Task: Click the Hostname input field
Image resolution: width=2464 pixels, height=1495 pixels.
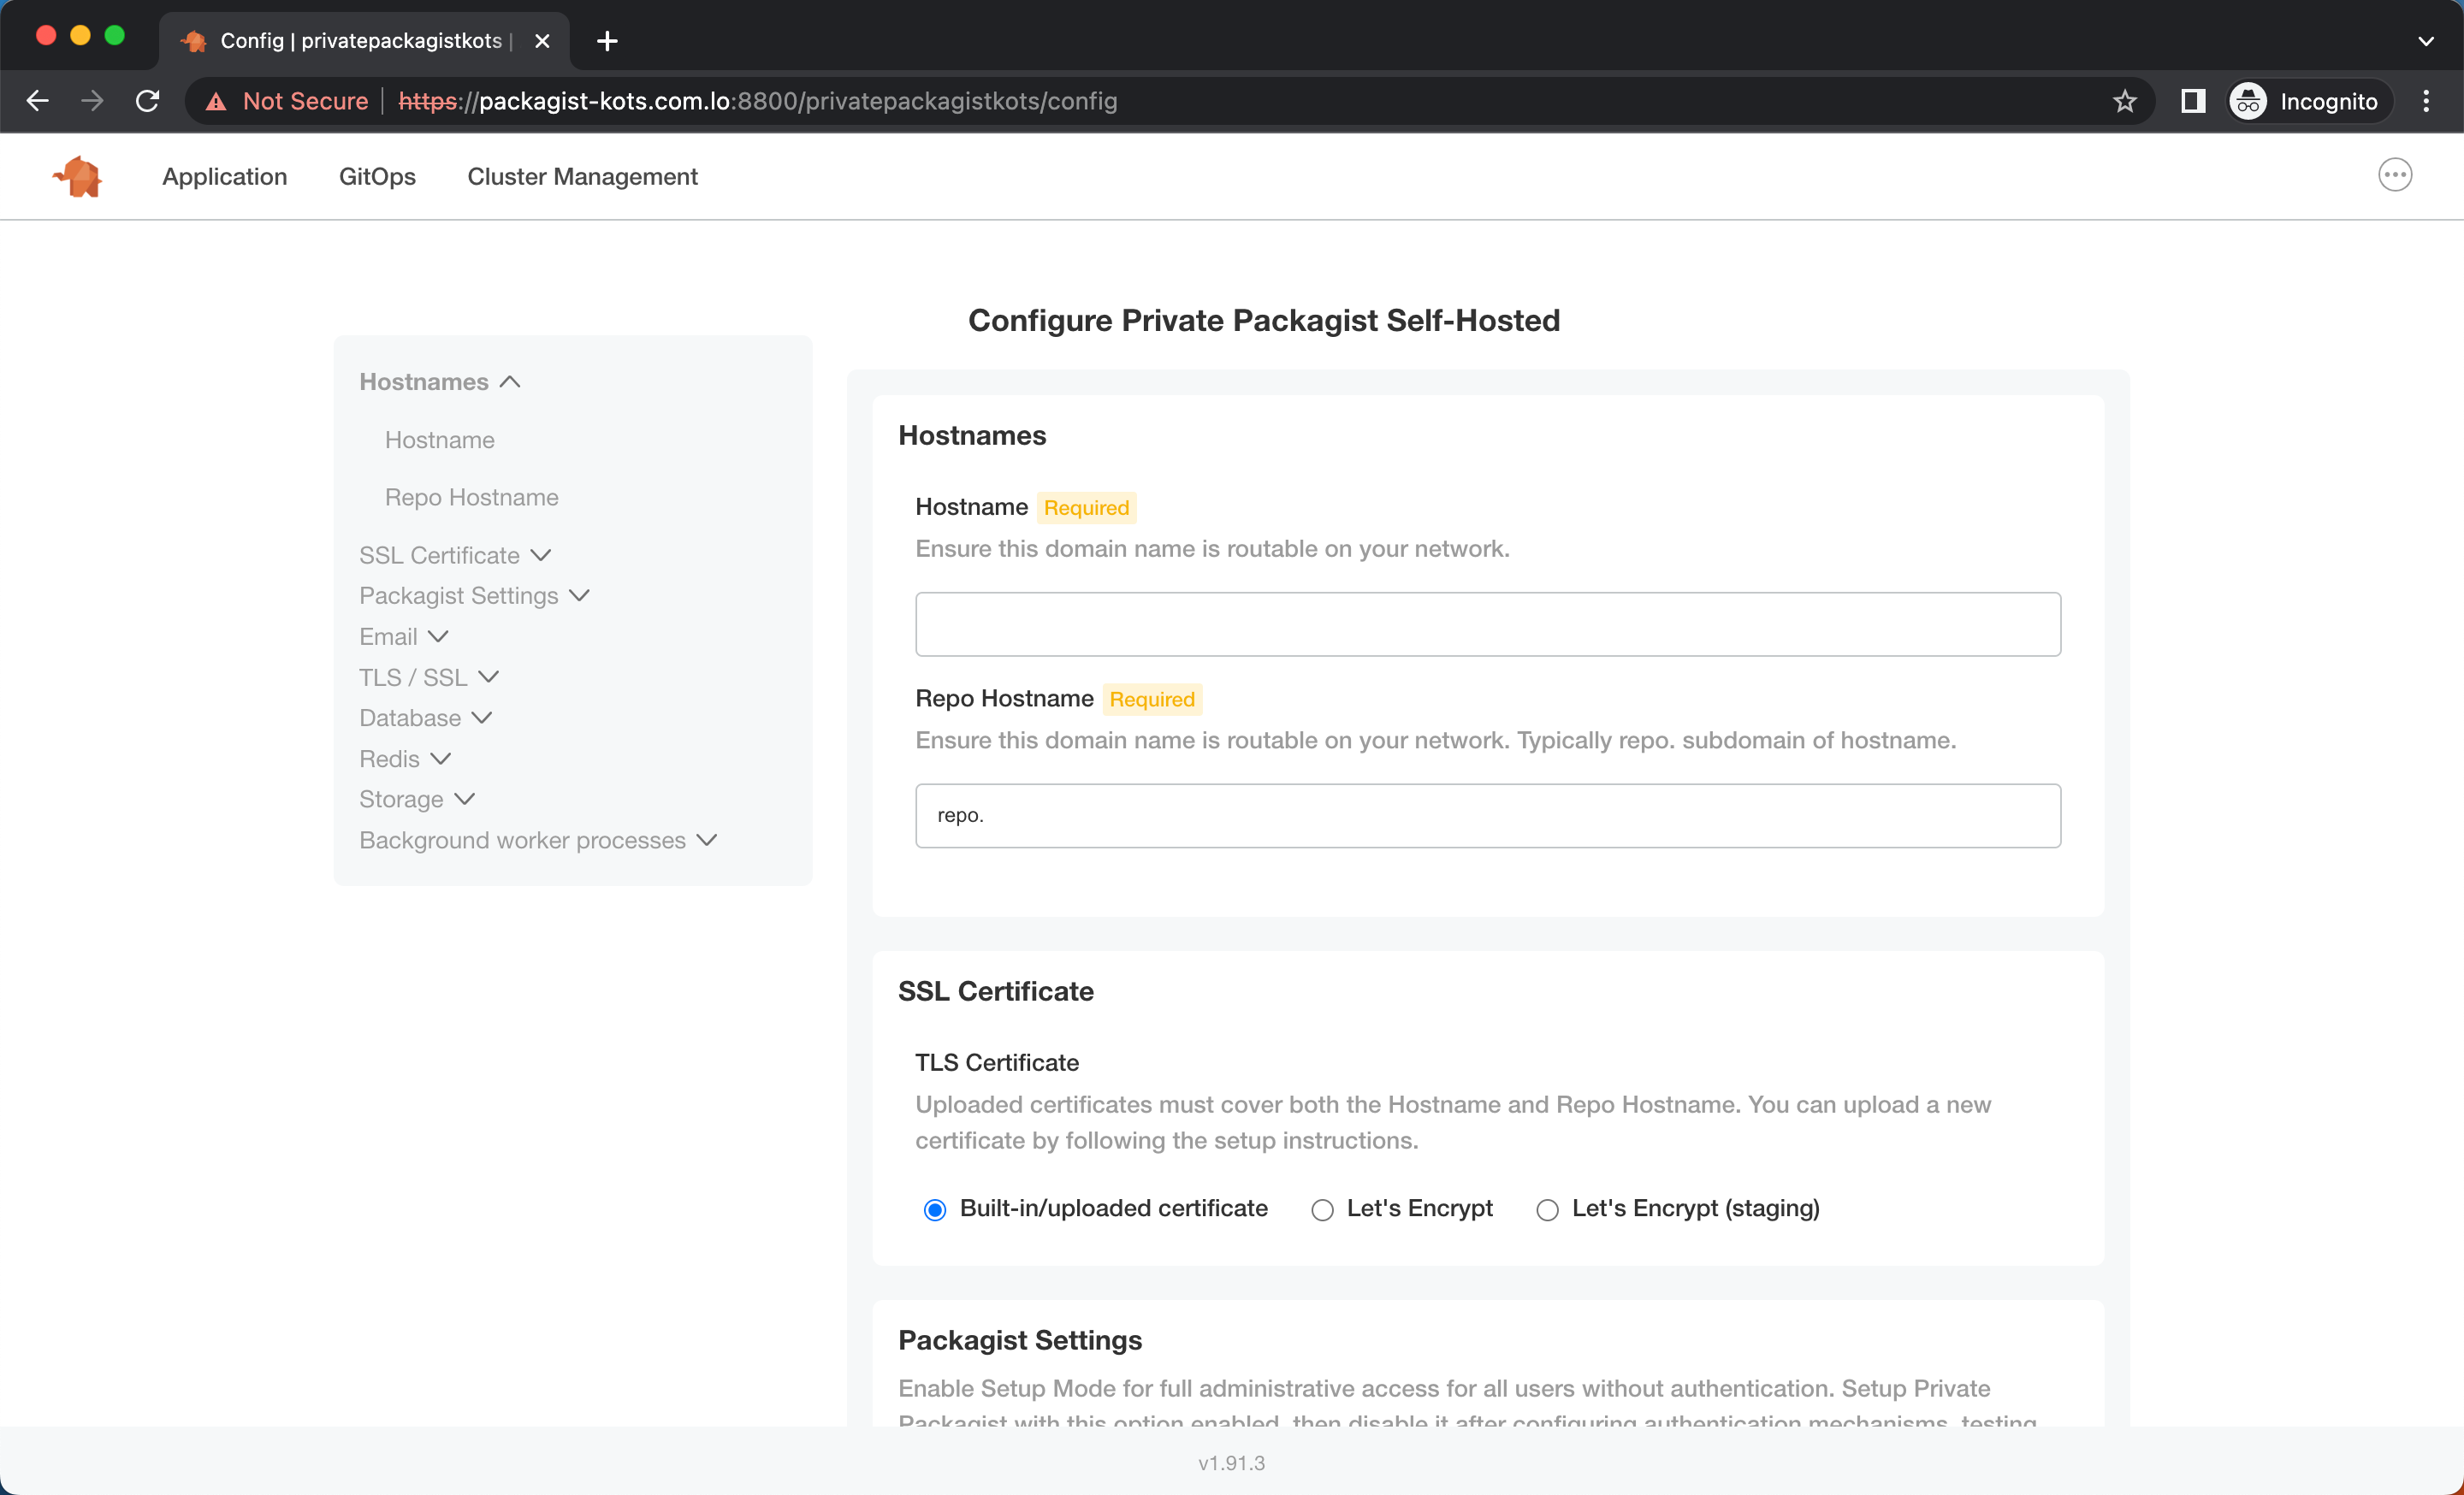Action: tap(1487, 624)
